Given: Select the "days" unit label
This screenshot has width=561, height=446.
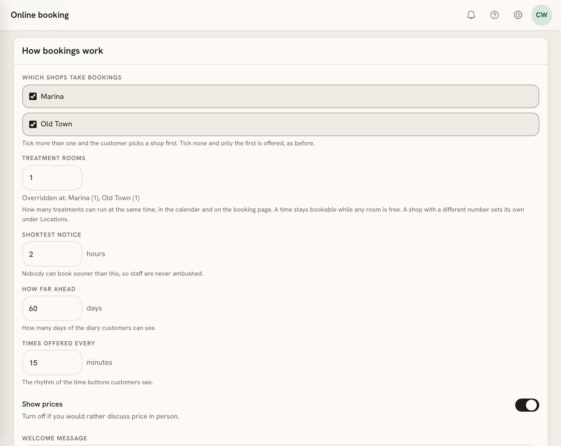Looking at the screenshot, I should [94, 308].
